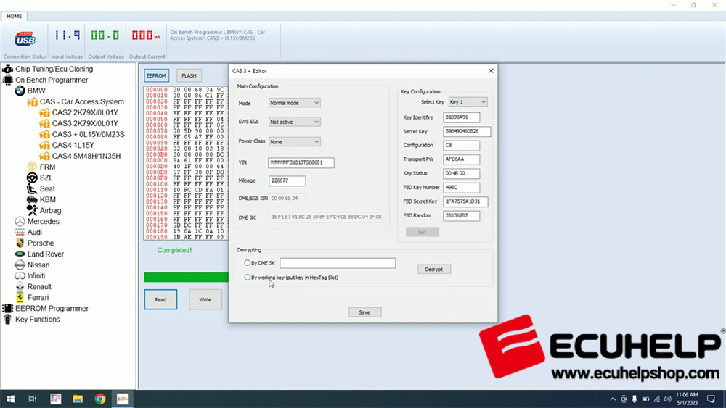
Task: Click the Read button
Action: pyautogui.click(x=160, y=299)
